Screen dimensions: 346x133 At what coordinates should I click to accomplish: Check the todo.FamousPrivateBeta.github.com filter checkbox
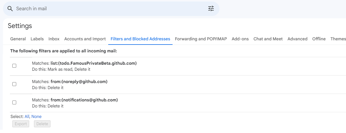point(14,66)
